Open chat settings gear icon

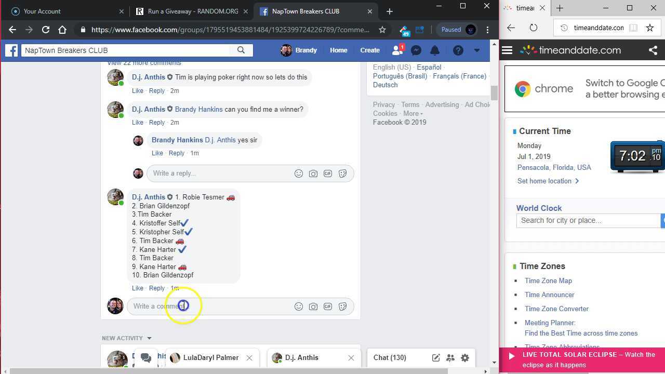point(465,357)
